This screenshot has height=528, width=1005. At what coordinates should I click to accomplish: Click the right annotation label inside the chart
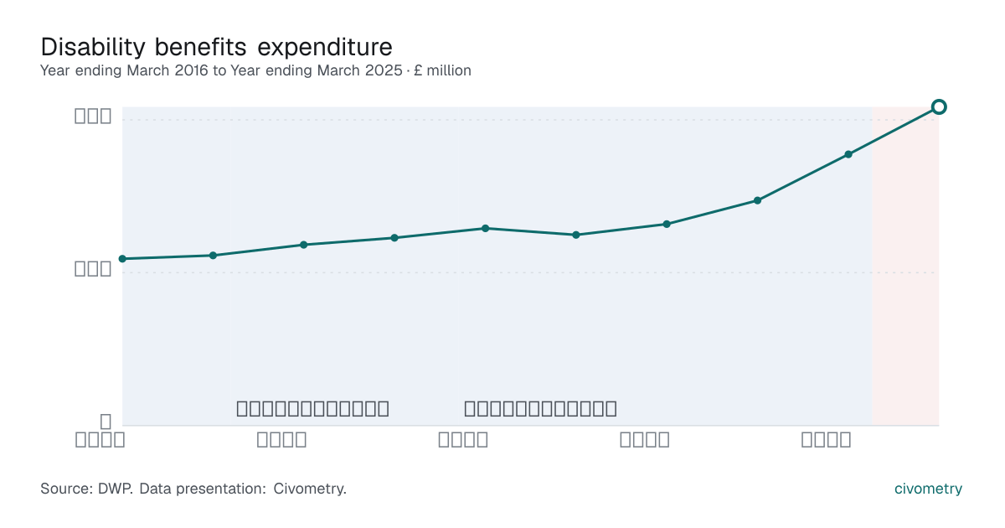tap(541, 409)
